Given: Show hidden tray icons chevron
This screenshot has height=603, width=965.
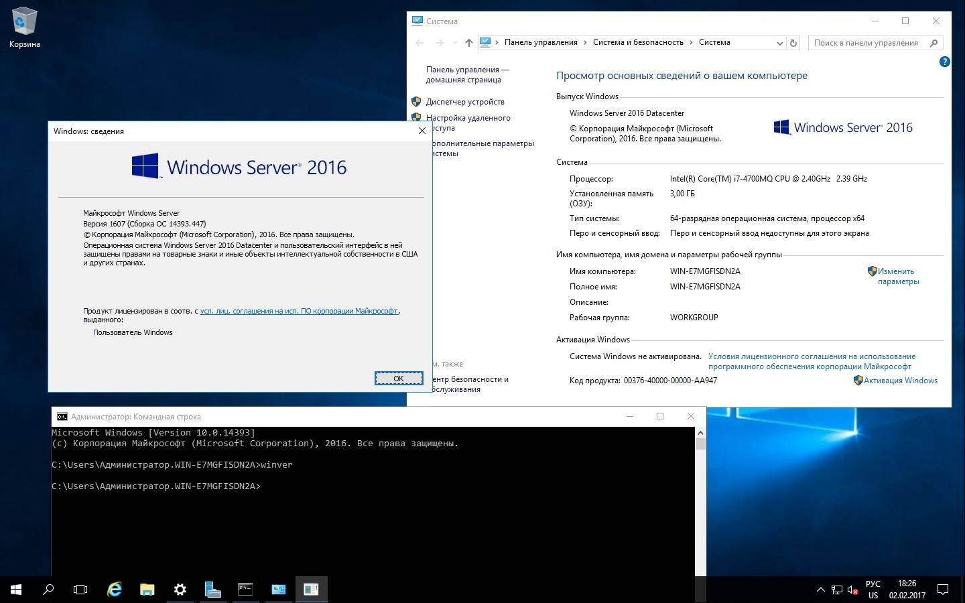Looking at the screenshot, I should [820, 590].
